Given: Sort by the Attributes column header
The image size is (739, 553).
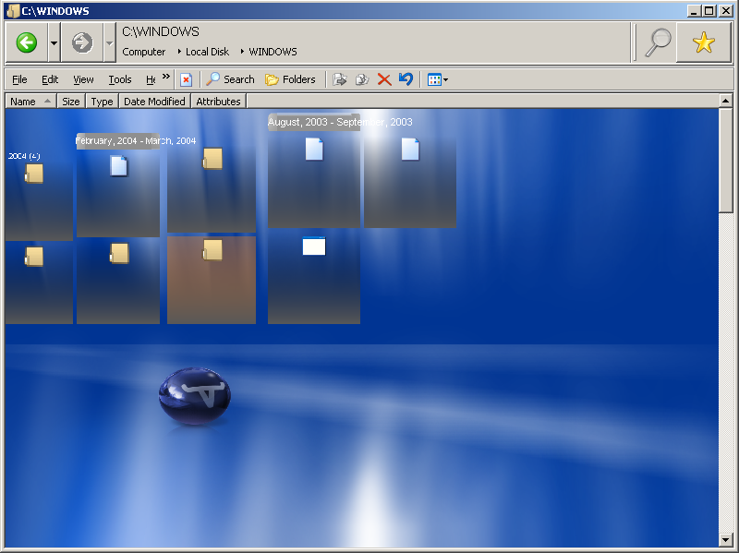Looking at the screenshot, I should pos(218,102).
